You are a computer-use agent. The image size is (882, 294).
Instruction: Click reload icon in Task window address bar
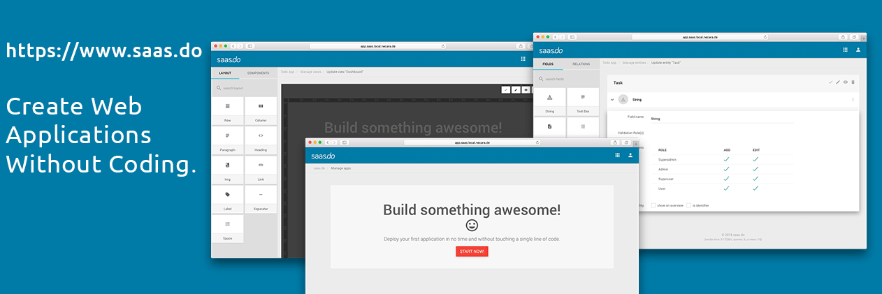tap(765, 37)
